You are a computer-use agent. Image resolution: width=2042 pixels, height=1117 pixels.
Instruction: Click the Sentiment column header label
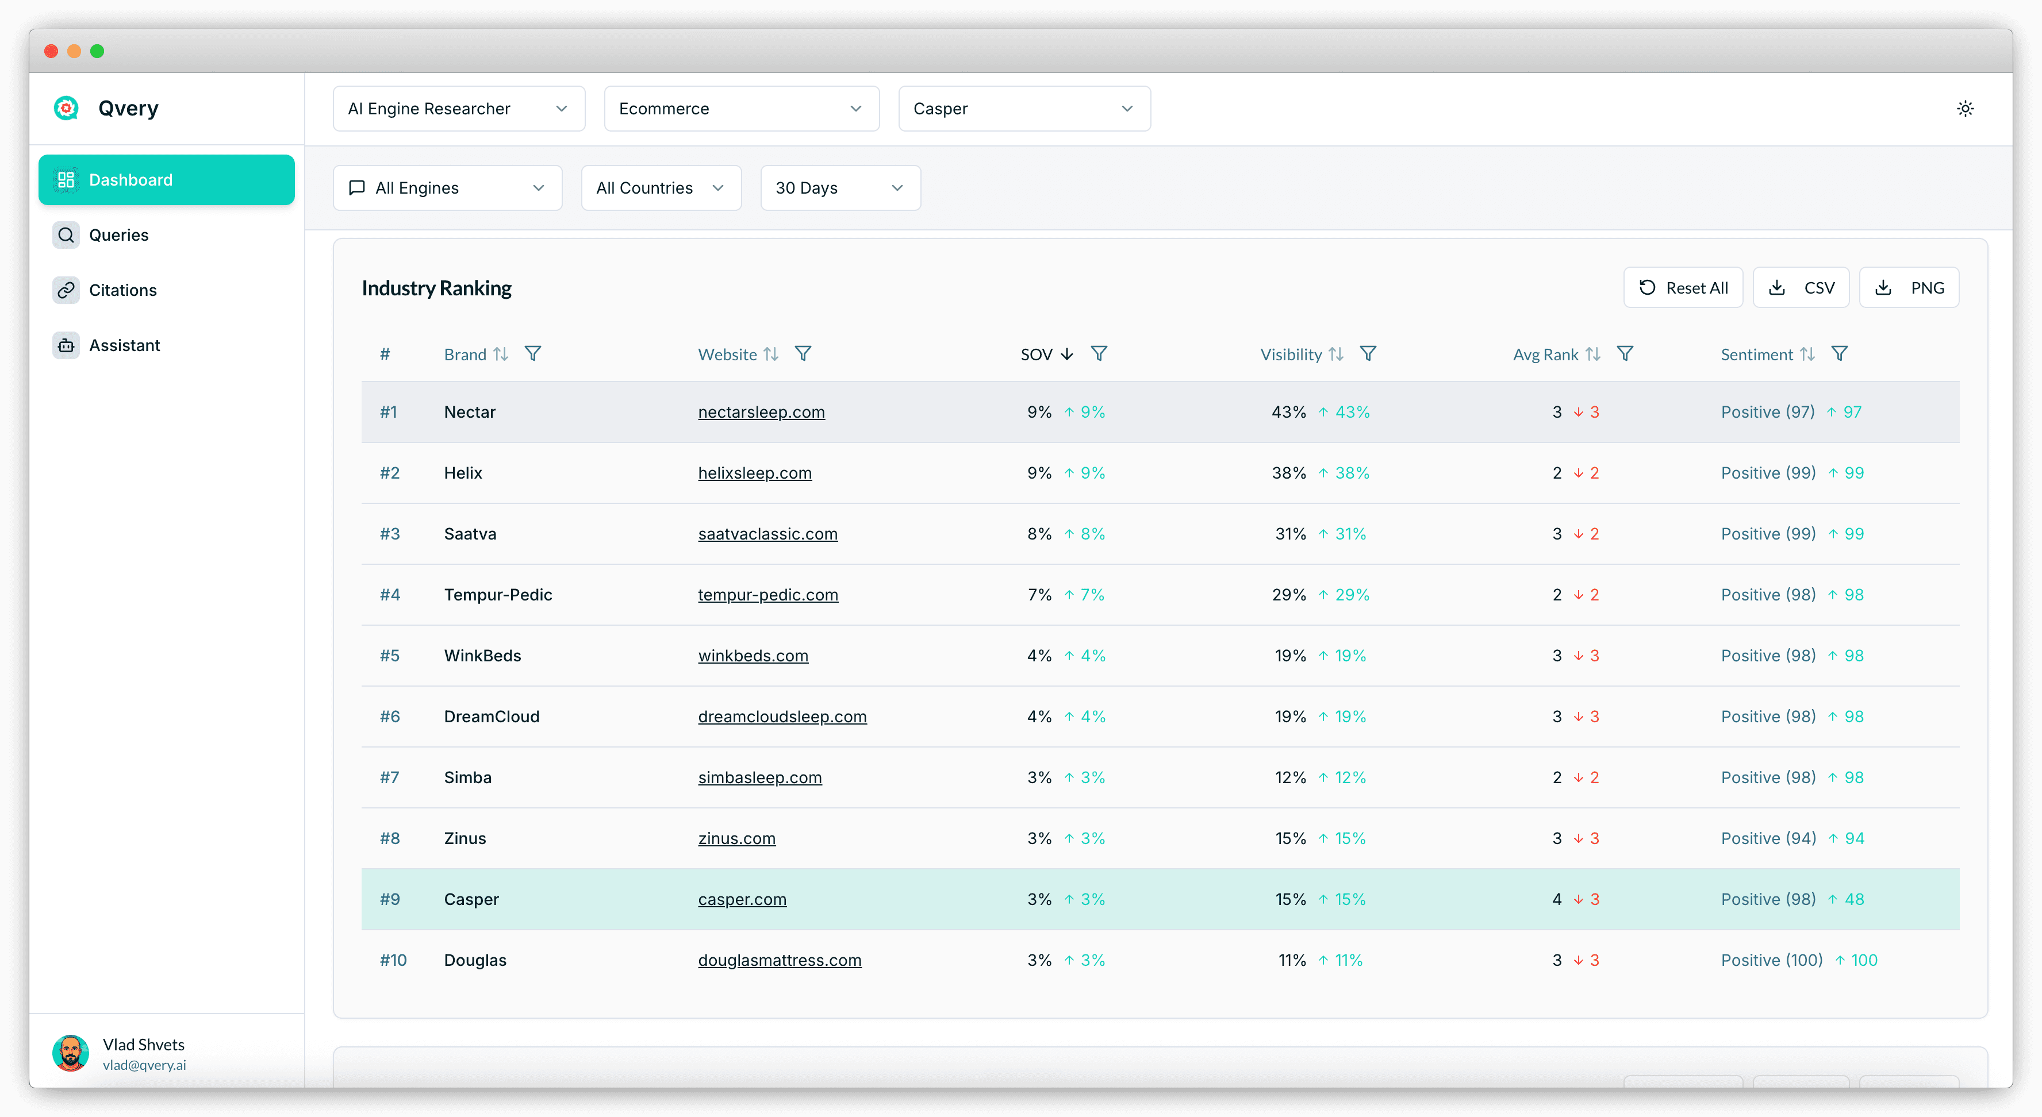(1757, 354)
